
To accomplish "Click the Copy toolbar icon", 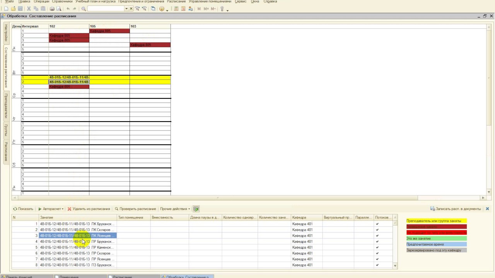I will pos(36,9).
